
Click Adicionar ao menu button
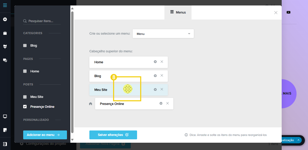click(x=45, y=135)
